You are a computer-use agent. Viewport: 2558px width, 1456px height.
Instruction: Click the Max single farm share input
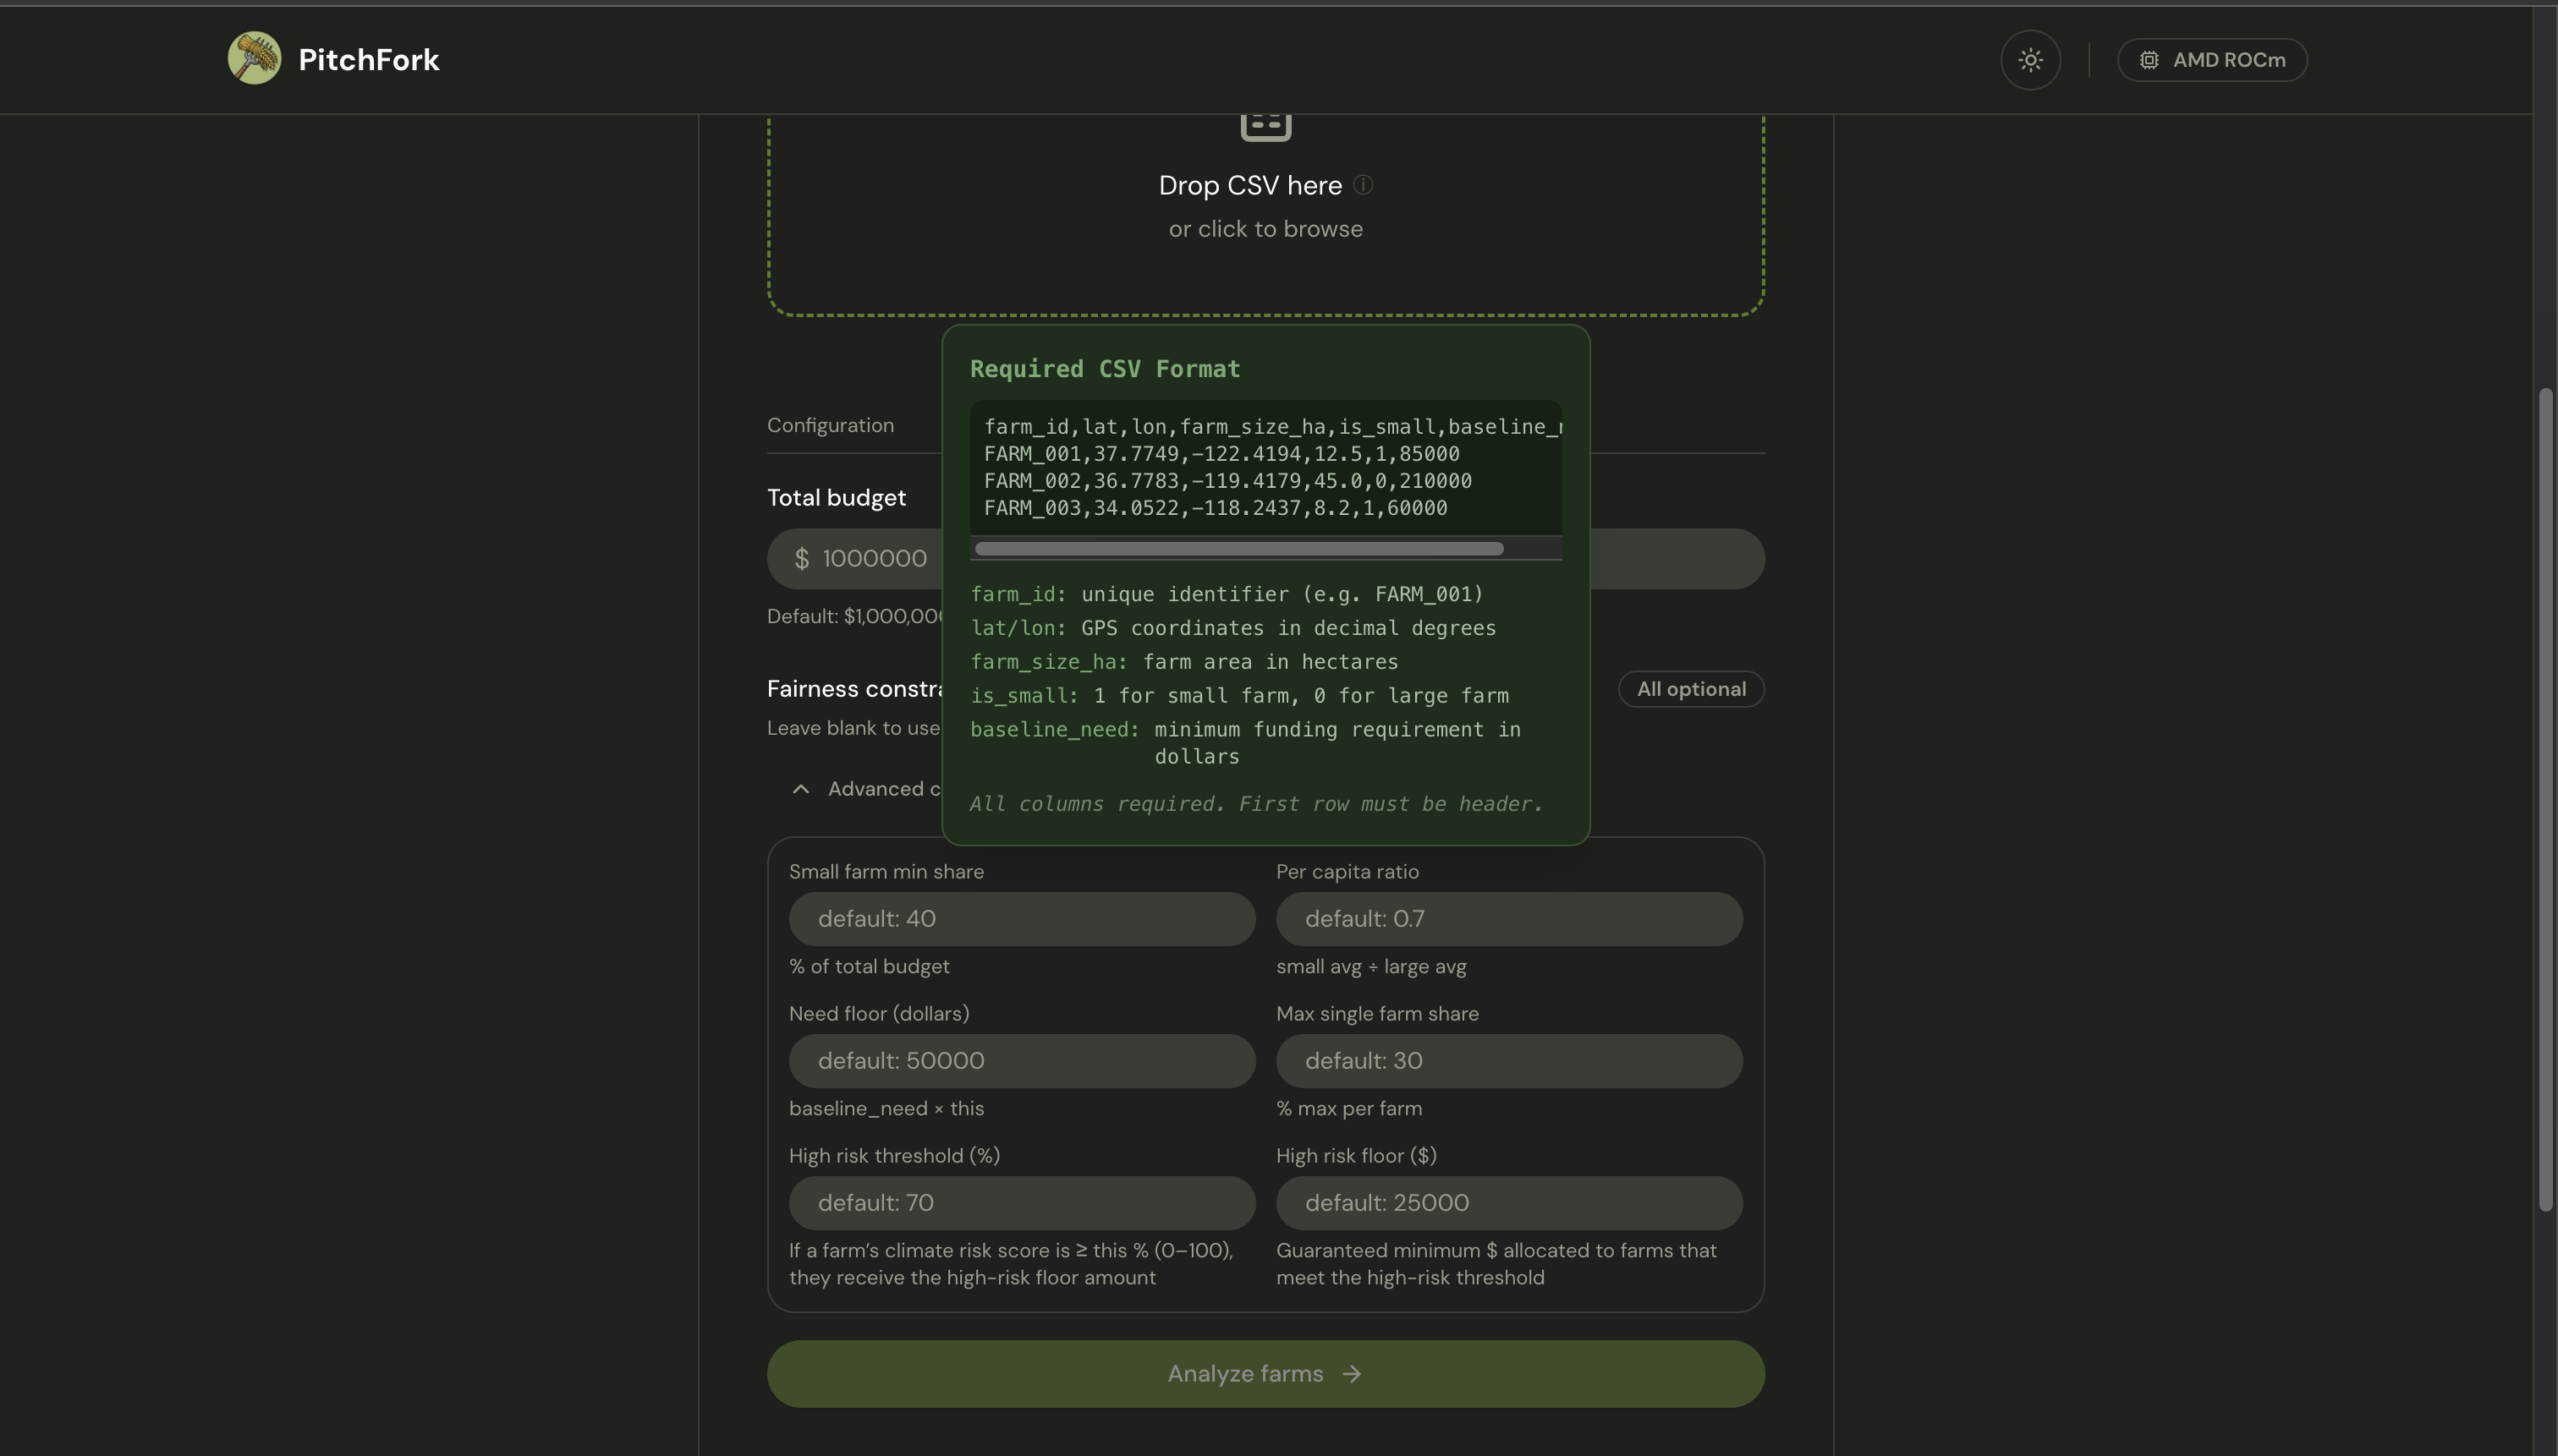(1508, 1061)
